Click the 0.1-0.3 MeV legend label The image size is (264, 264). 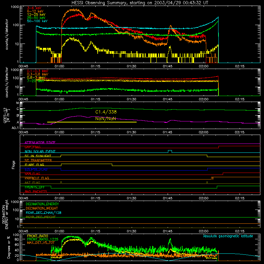point(38,71)
